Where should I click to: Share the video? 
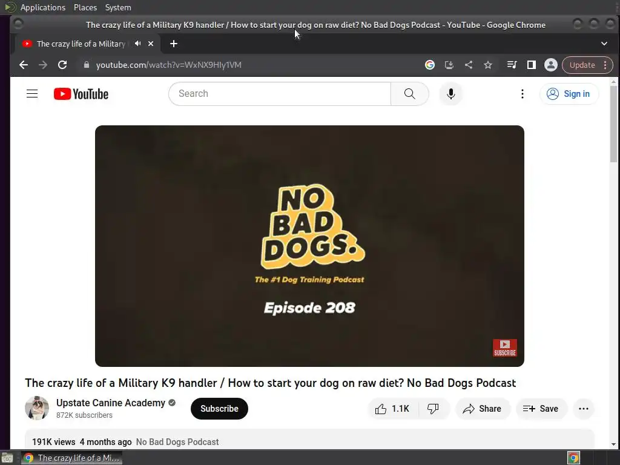[x=483, y=409]
